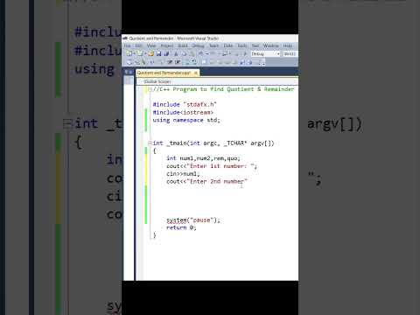Click the Save All icon
The height and width of the screenshot is (315, 420).
click(x=166, y=53)
